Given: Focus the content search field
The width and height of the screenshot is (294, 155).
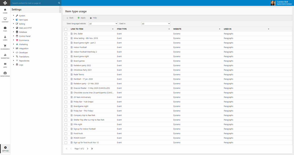Looking at the screenshot, I should tap(34, 3).
